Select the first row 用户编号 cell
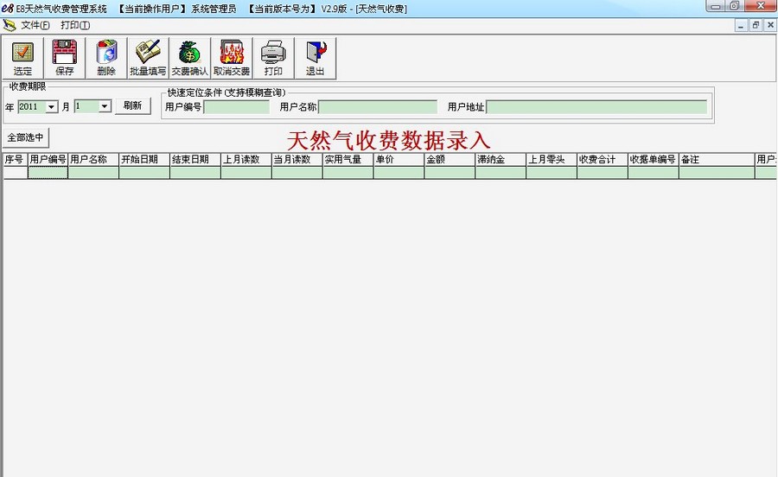The image size is (778, 477). coord(48,173)
